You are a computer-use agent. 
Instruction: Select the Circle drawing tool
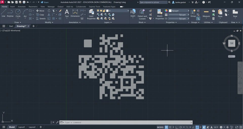[18, 13]
